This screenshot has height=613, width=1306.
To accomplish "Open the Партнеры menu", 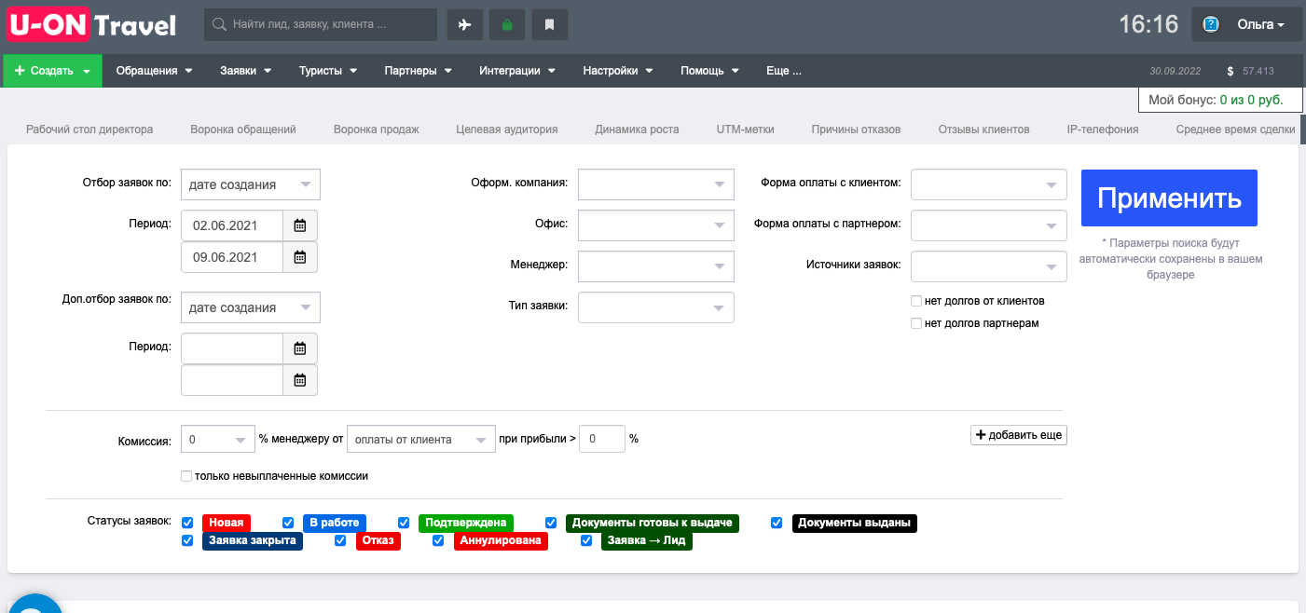I will pyautogui.click(x=418, y=71).
